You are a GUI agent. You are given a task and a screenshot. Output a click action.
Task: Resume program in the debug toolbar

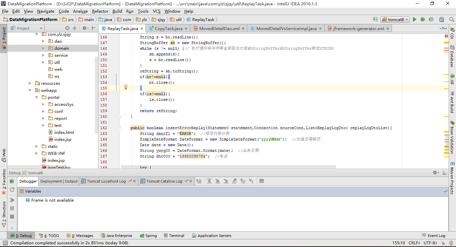pos(12,200)
